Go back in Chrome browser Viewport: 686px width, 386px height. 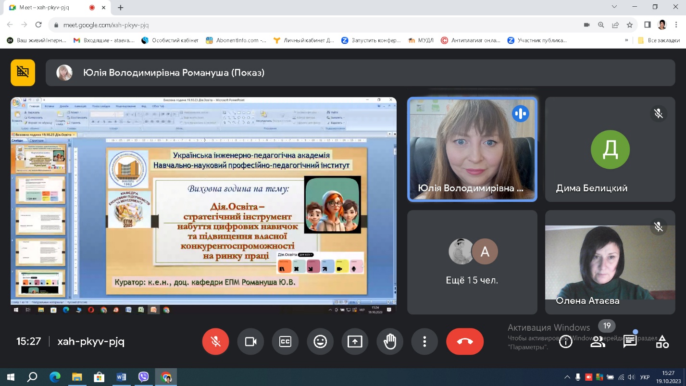coord(10,25)
